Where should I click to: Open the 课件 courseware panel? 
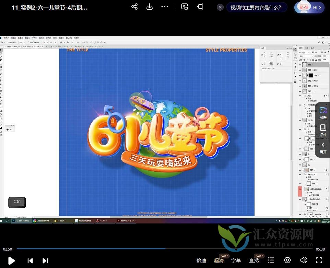pyautogui.click(x=323, y=130)
